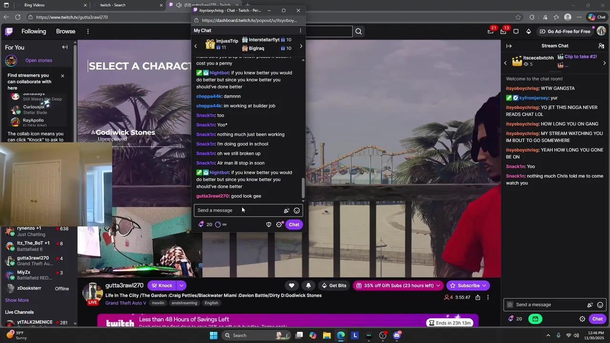
Task: Send message with Stream Chat button
Action: click(x=598, y=319)
